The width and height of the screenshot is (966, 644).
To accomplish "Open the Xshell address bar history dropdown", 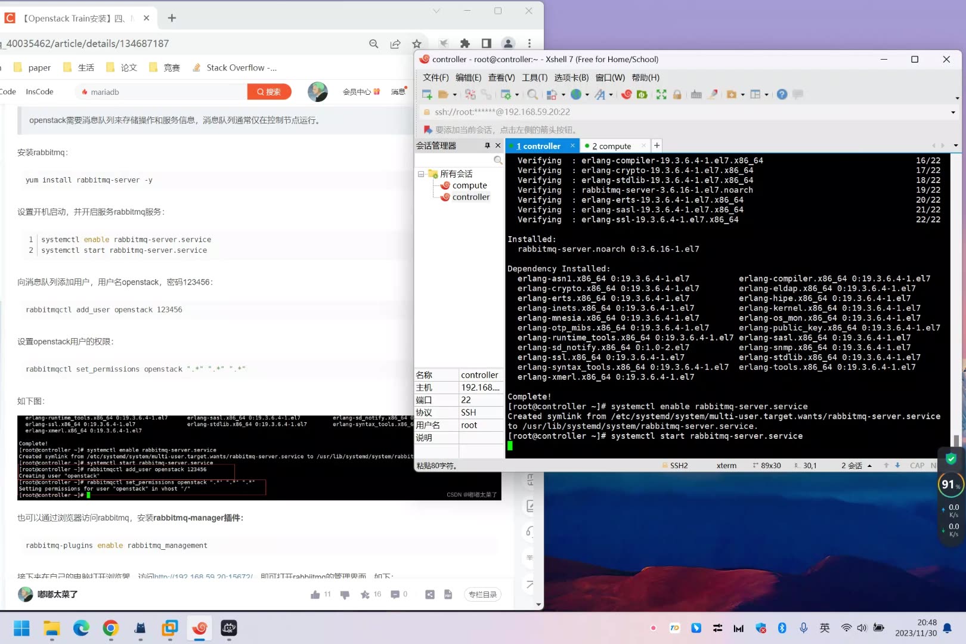I will (953, 112).
